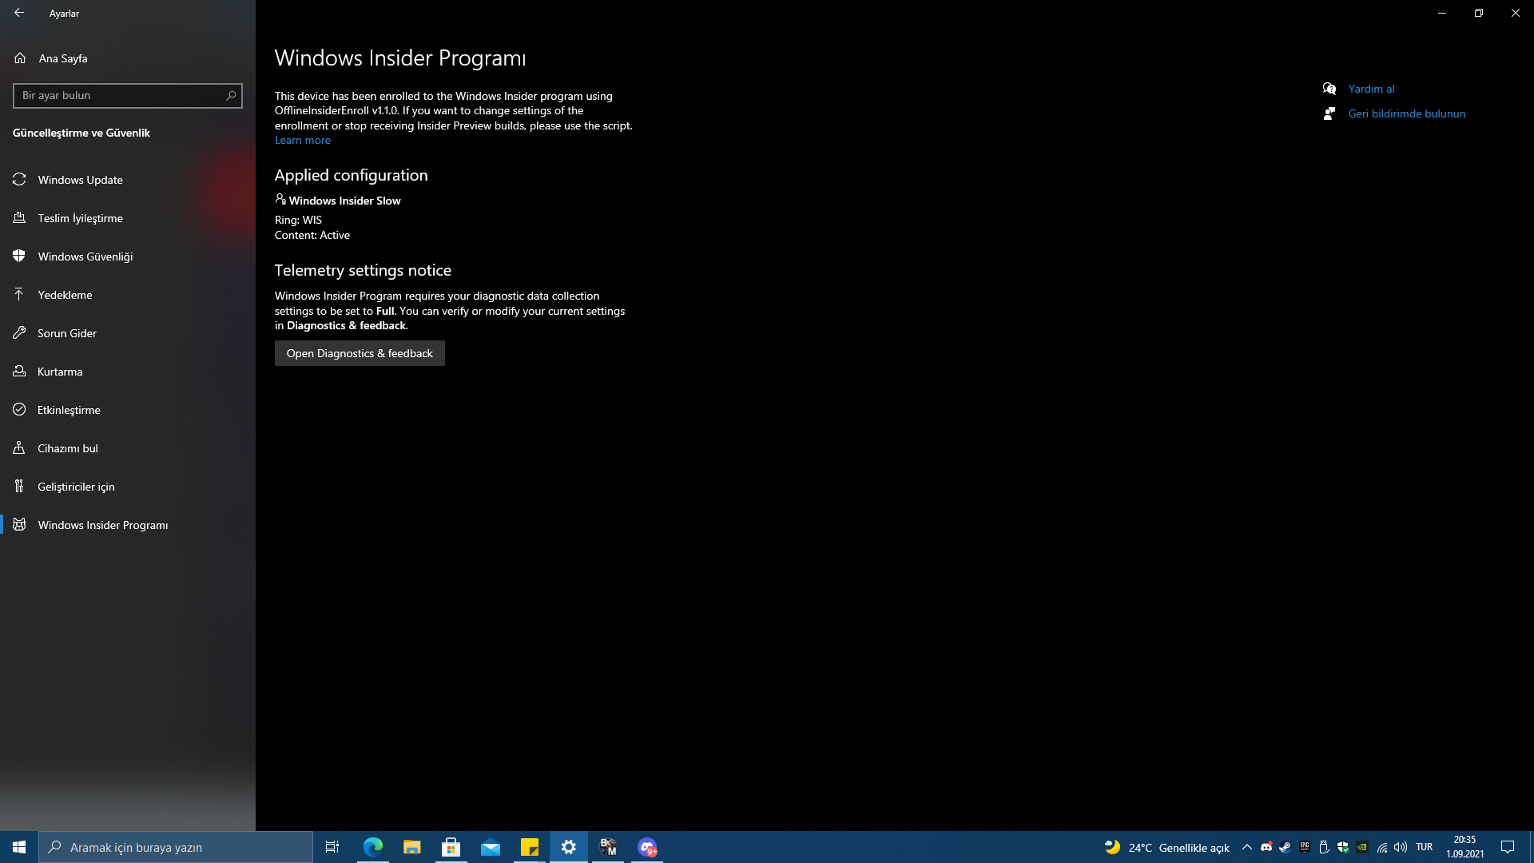
Task: Open Geliştiriciler için developer settings
Action: point(76,487)
